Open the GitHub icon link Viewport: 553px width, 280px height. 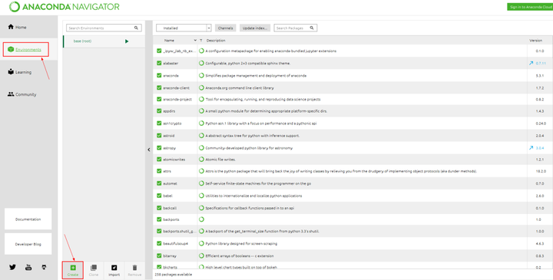point(44,267)
